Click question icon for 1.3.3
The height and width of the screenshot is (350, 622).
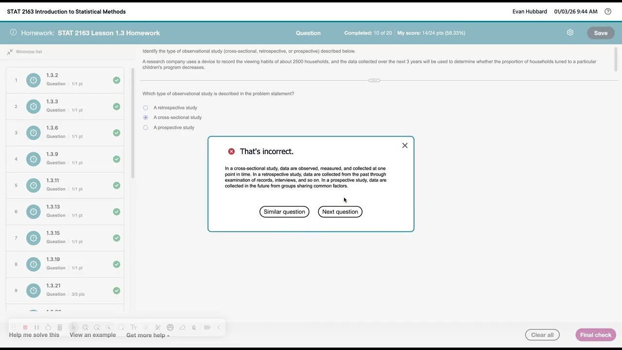(34, 106)
